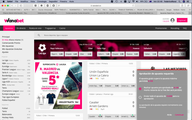Image resolution: width=192 pixels, height=120 pixels.
Task: Expand the TRABAJO TEMPORAL bookmarks folder
Action: 127,10
